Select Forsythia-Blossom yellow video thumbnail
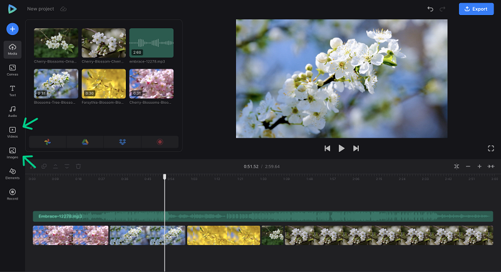Image resolution: width=501 pixels, height=272 pixels. pyautogui.click(x=104, y=84)
